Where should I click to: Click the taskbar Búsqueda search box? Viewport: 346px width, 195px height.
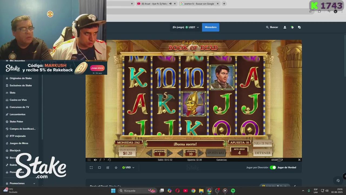[138, 191]
